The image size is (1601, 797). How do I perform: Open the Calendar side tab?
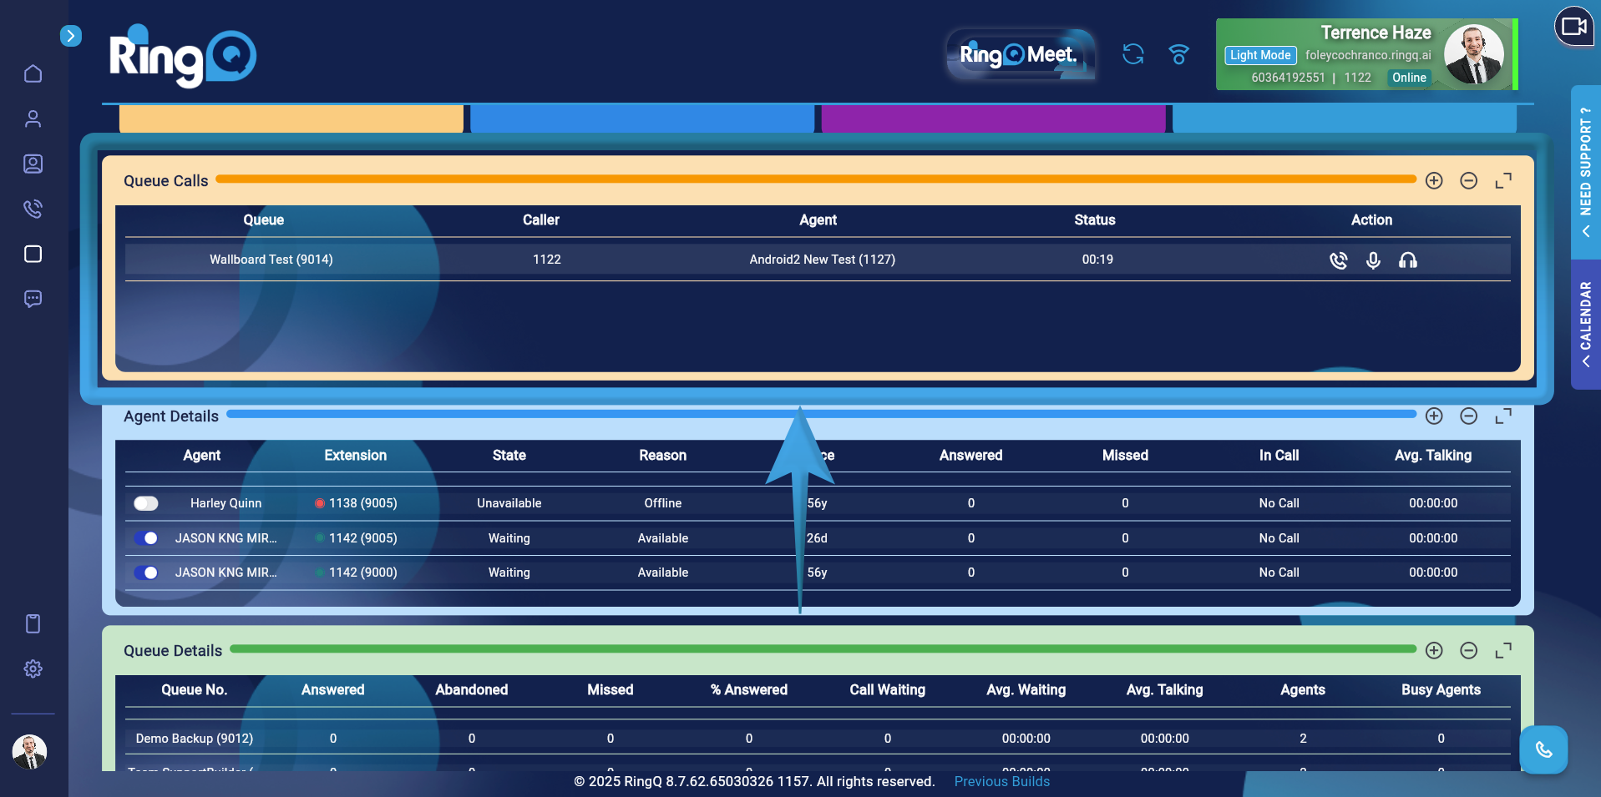pos(1585,324)
